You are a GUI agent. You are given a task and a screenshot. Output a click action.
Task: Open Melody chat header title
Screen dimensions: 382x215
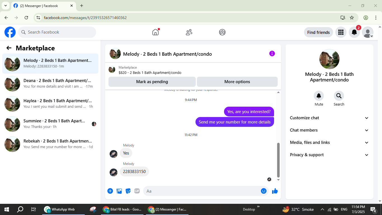[x=167, y=54]
